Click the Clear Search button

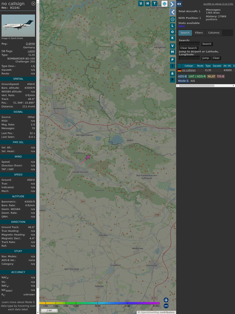189,48
